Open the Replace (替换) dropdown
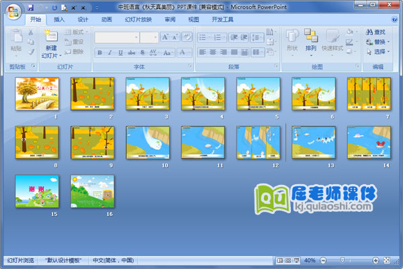This screenshot has height=269, width=403. point(379,42)
